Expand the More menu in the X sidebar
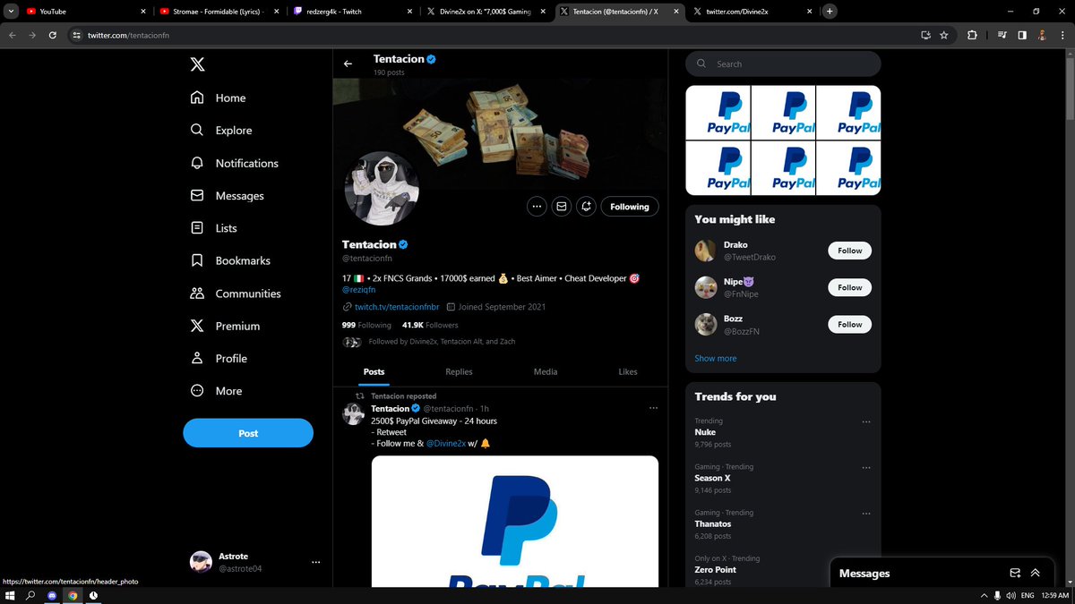The width and height of the screenshot is (1075, 604). [217, 391]
